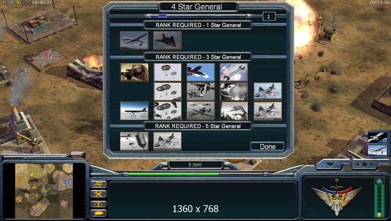Click the beacon alert button

[98, 204]
